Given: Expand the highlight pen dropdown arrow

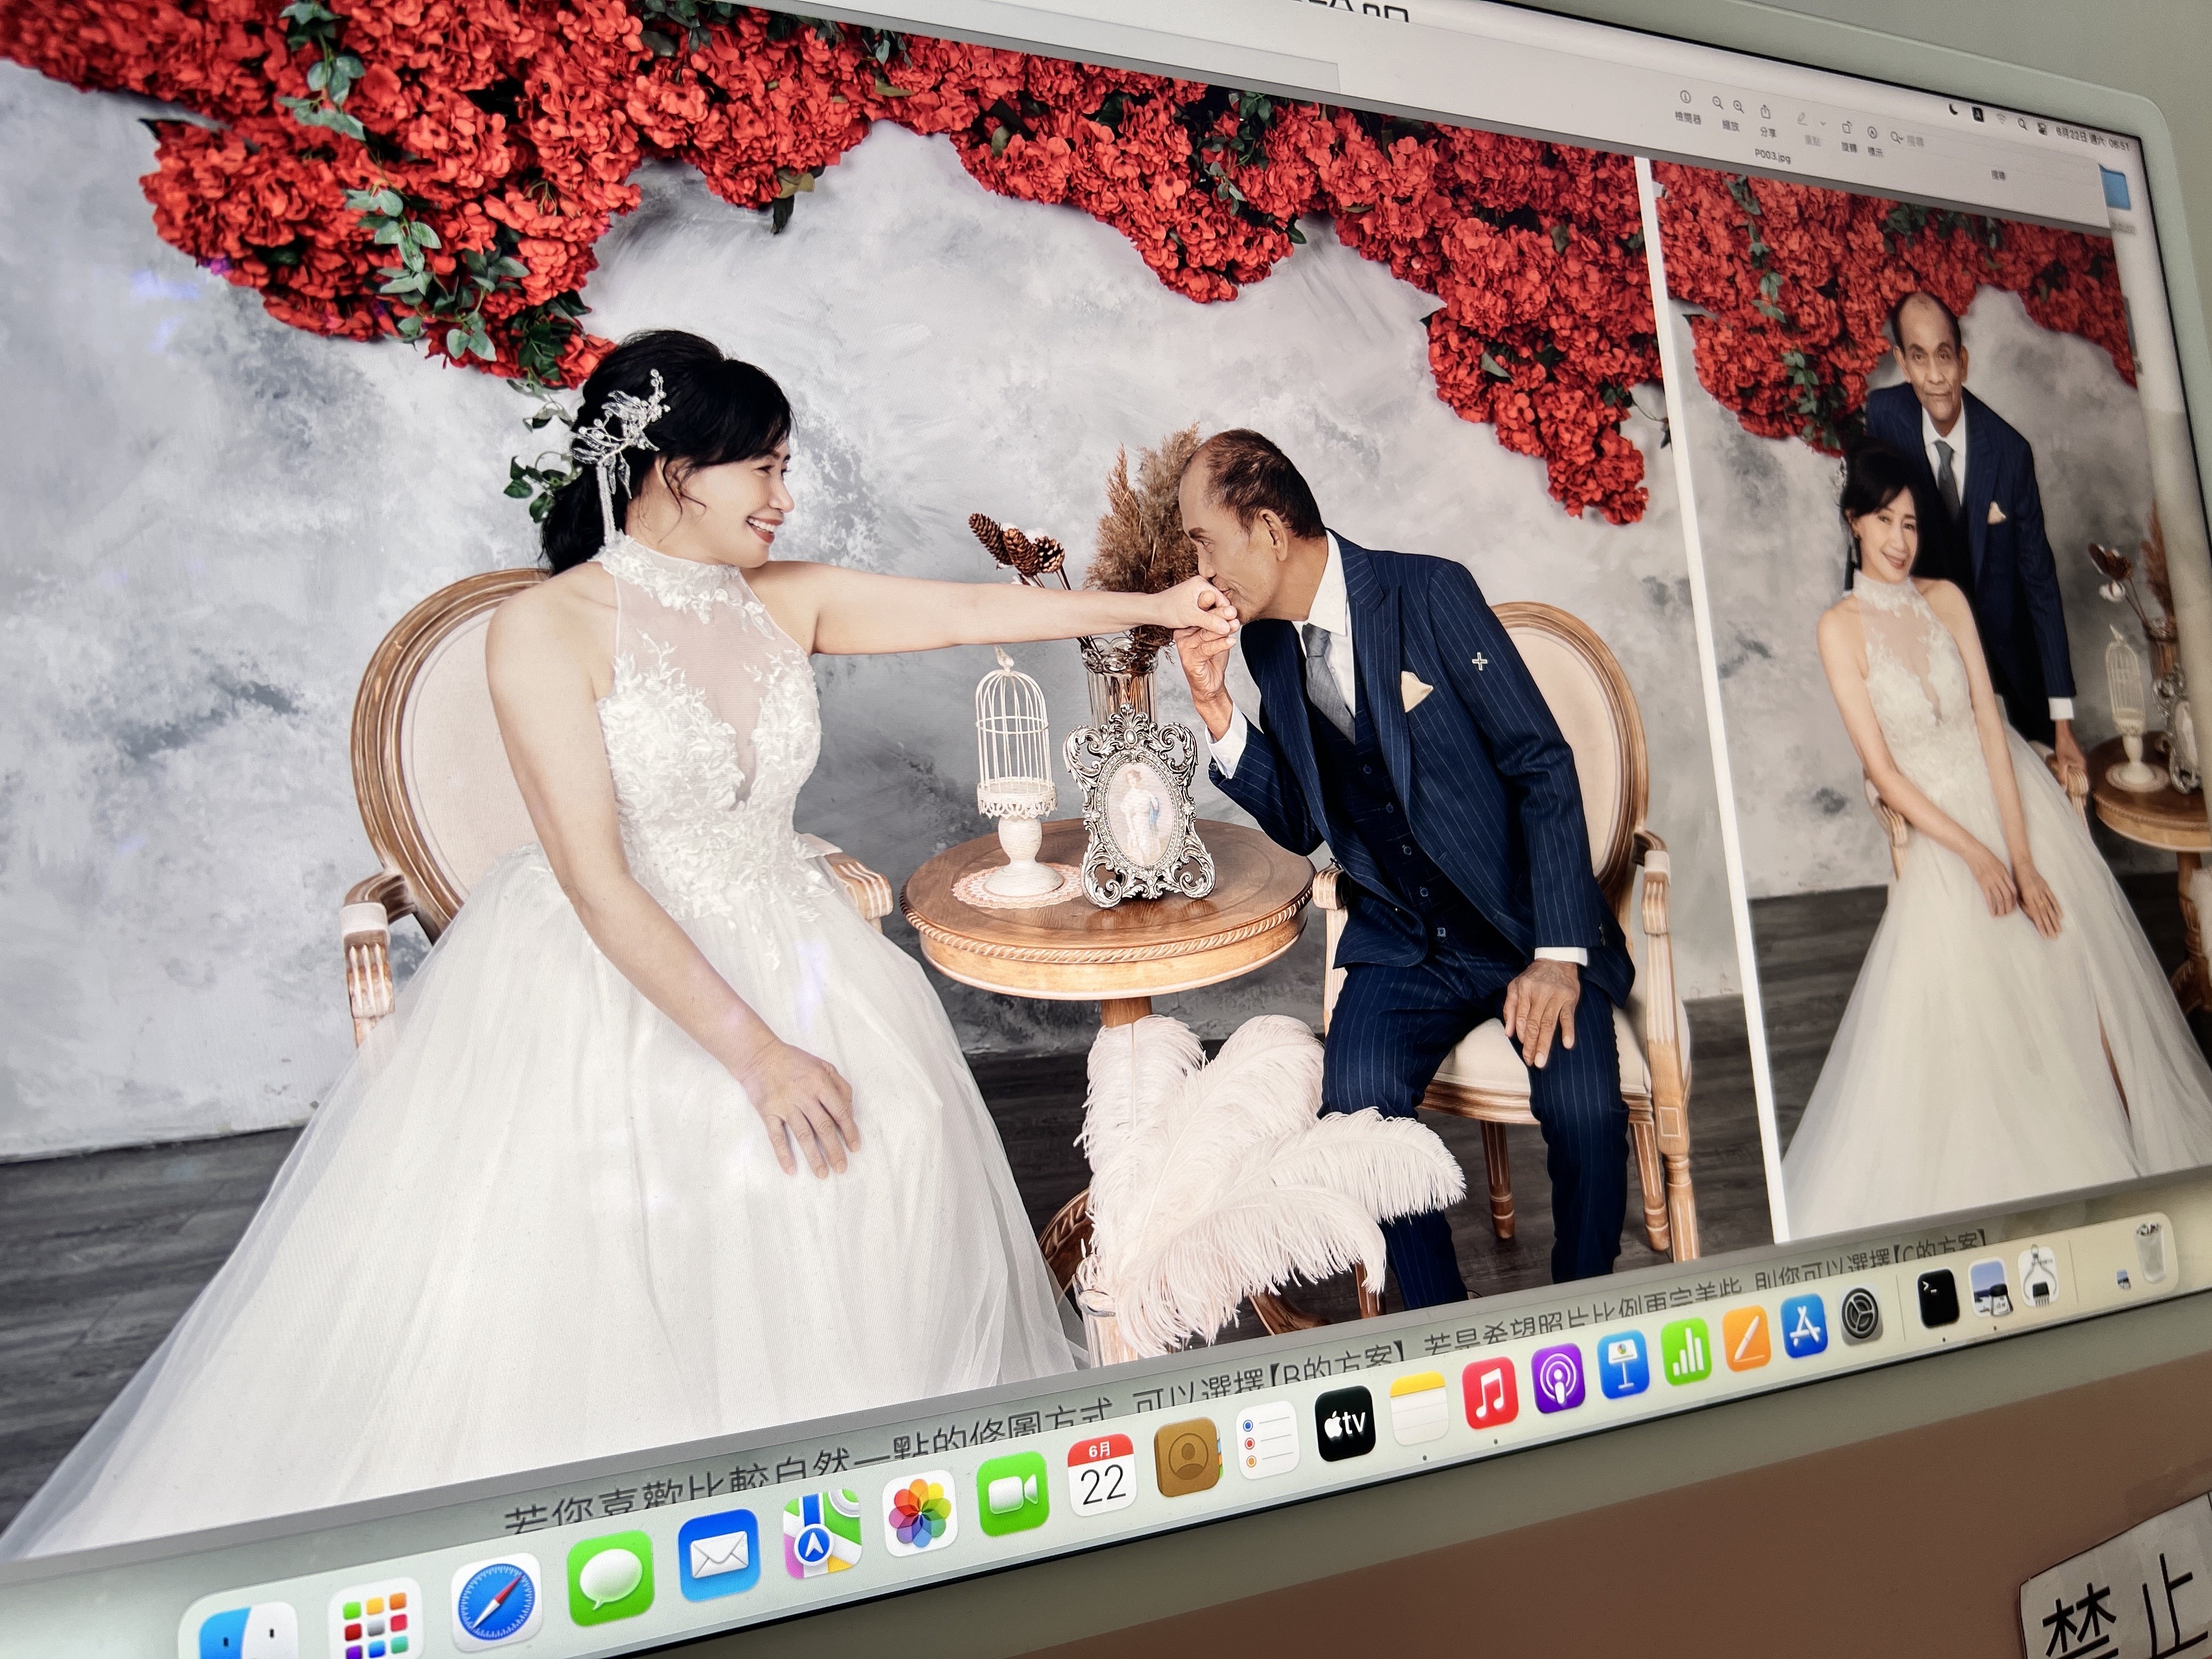Looking at the screenshot, I should [1822, 123].
